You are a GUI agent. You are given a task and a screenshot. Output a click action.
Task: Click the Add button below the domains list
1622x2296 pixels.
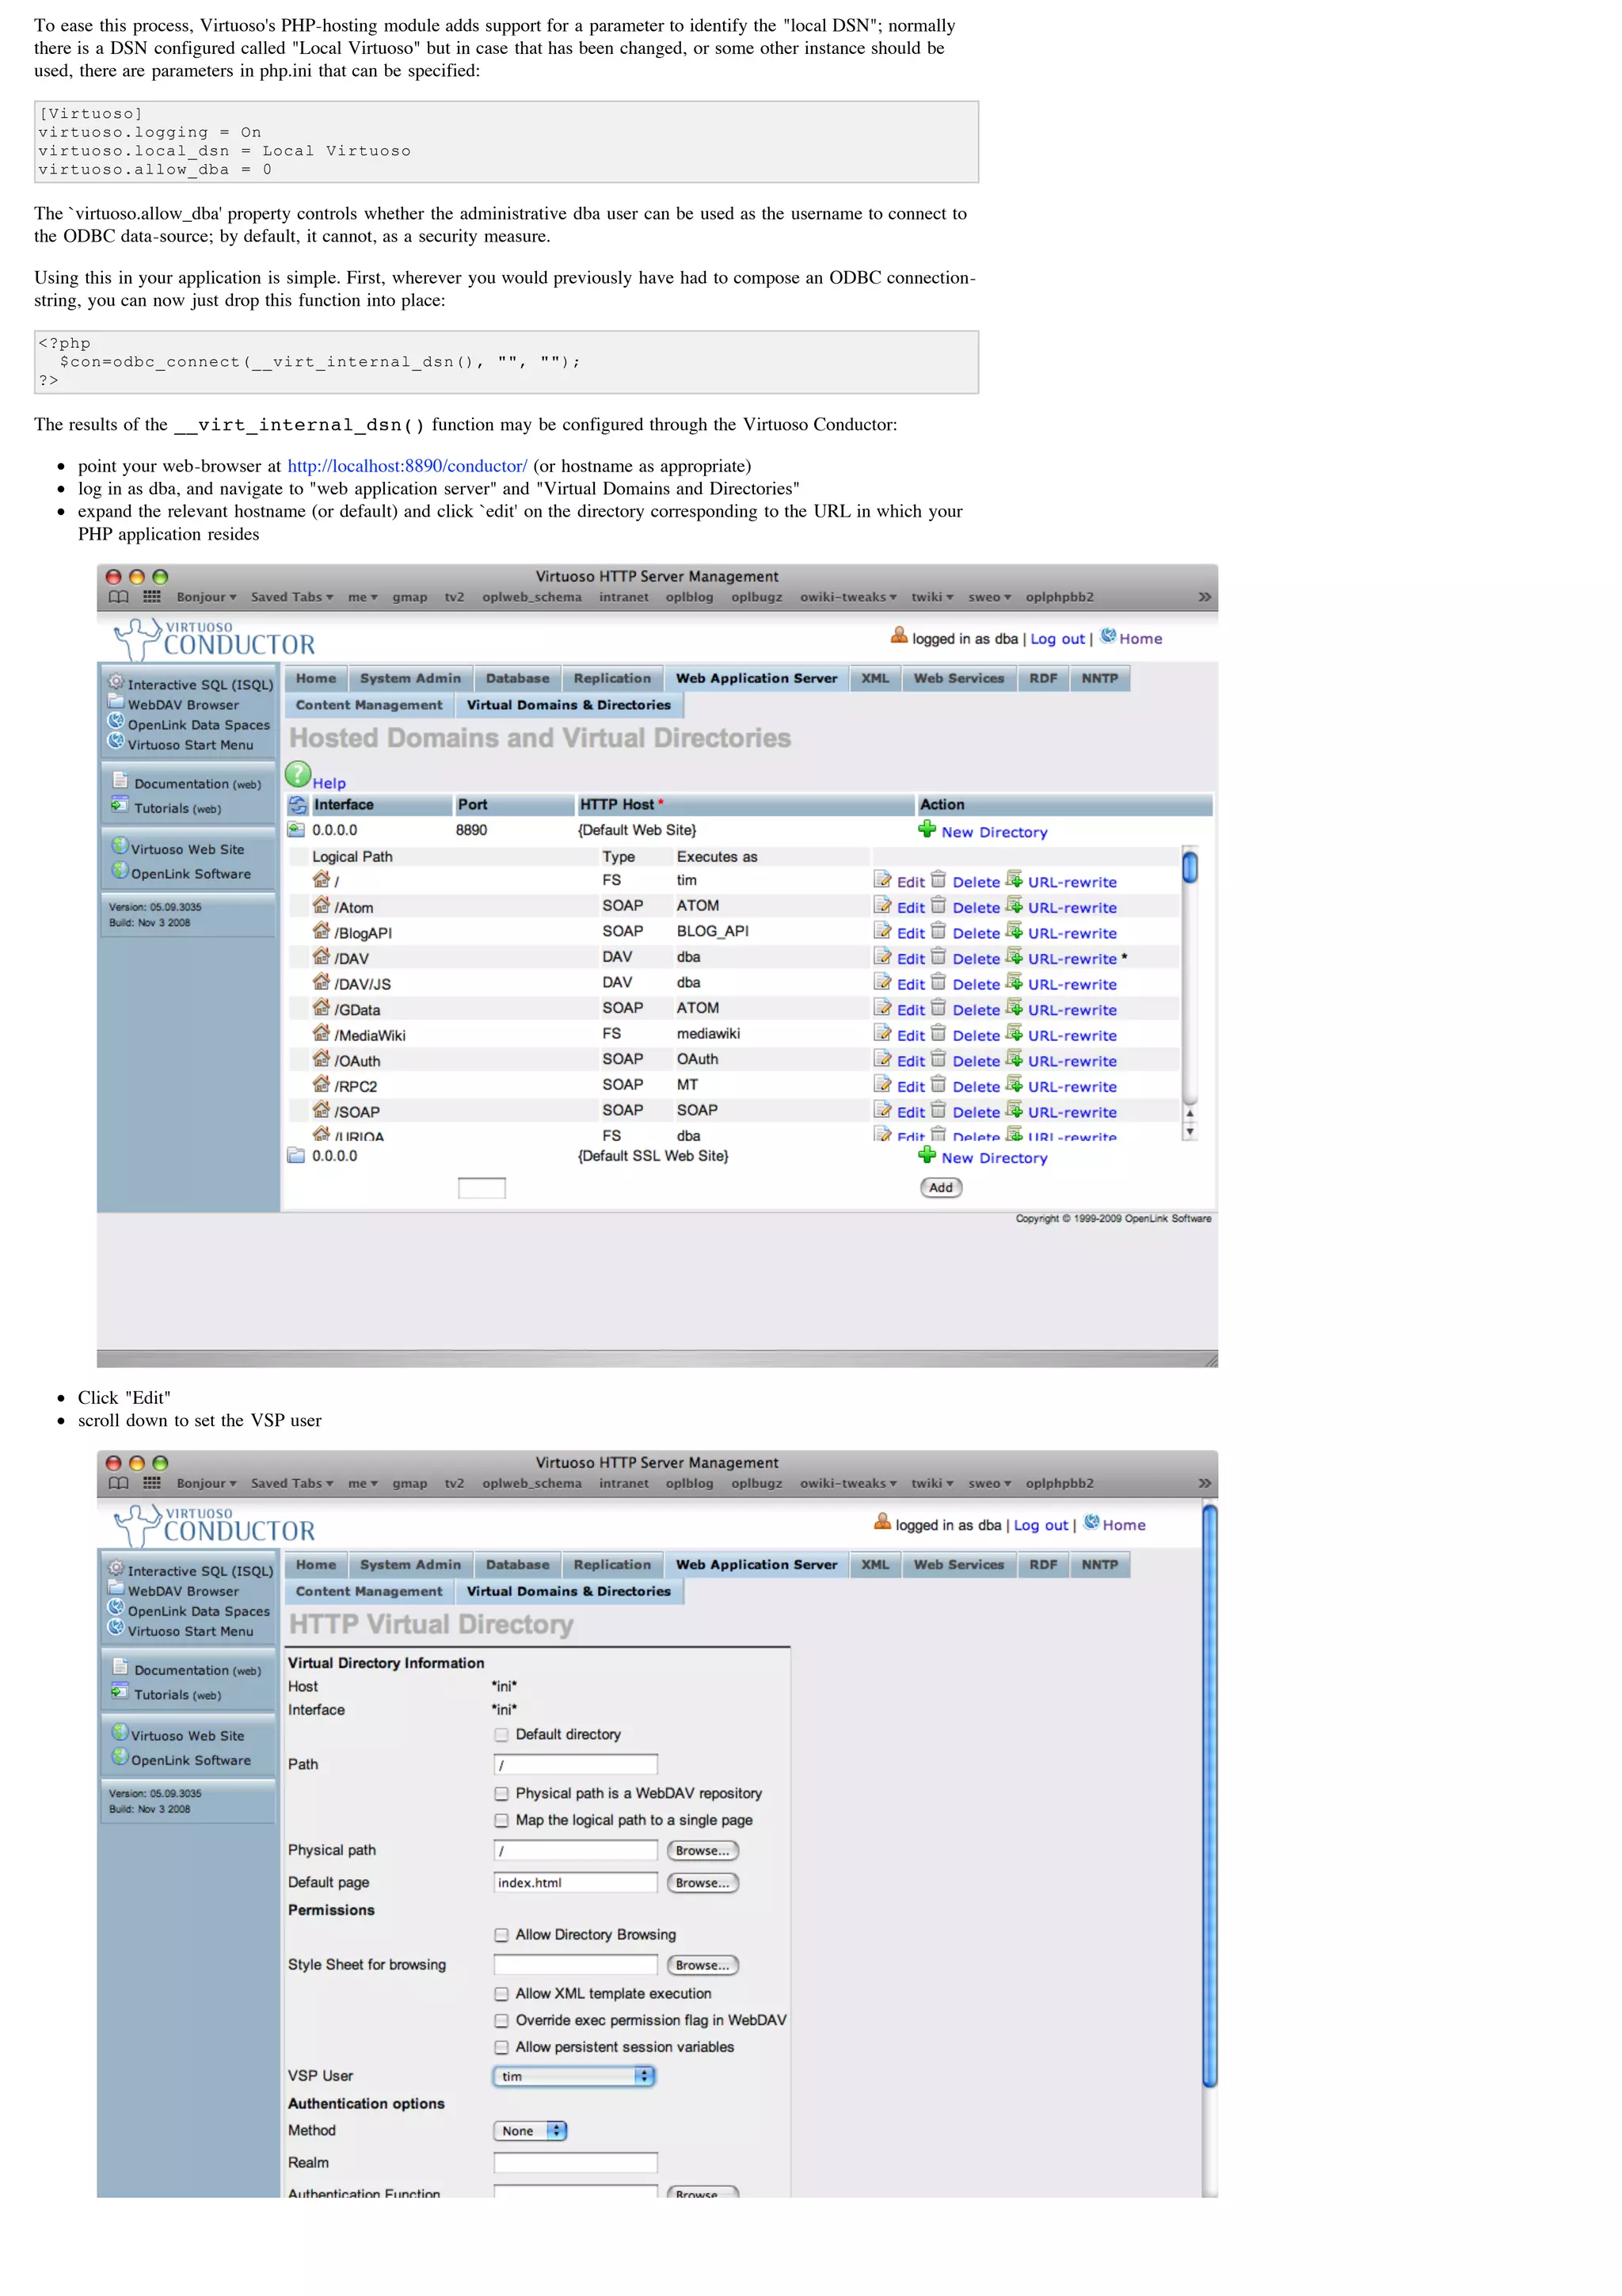(940, 1188)
